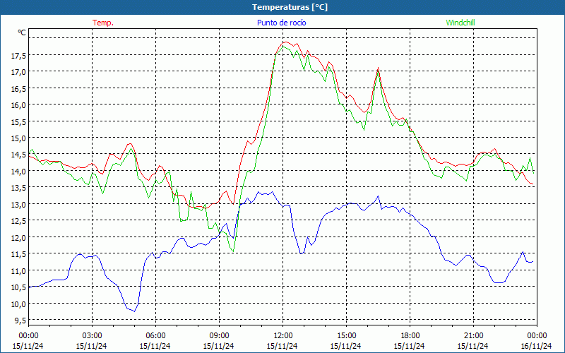The height and width of the screenshot is (353, 565).
Task: Click the 9,5 y-axis value
Action: 20,321
